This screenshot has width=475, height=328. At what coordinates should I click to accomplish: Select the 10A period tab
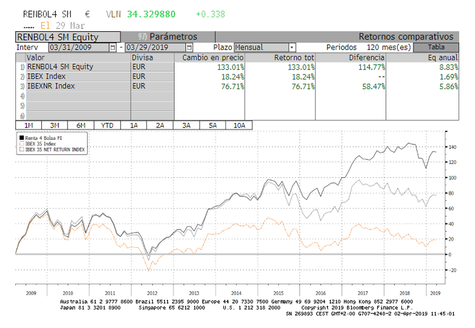click(x=239, y=125)
